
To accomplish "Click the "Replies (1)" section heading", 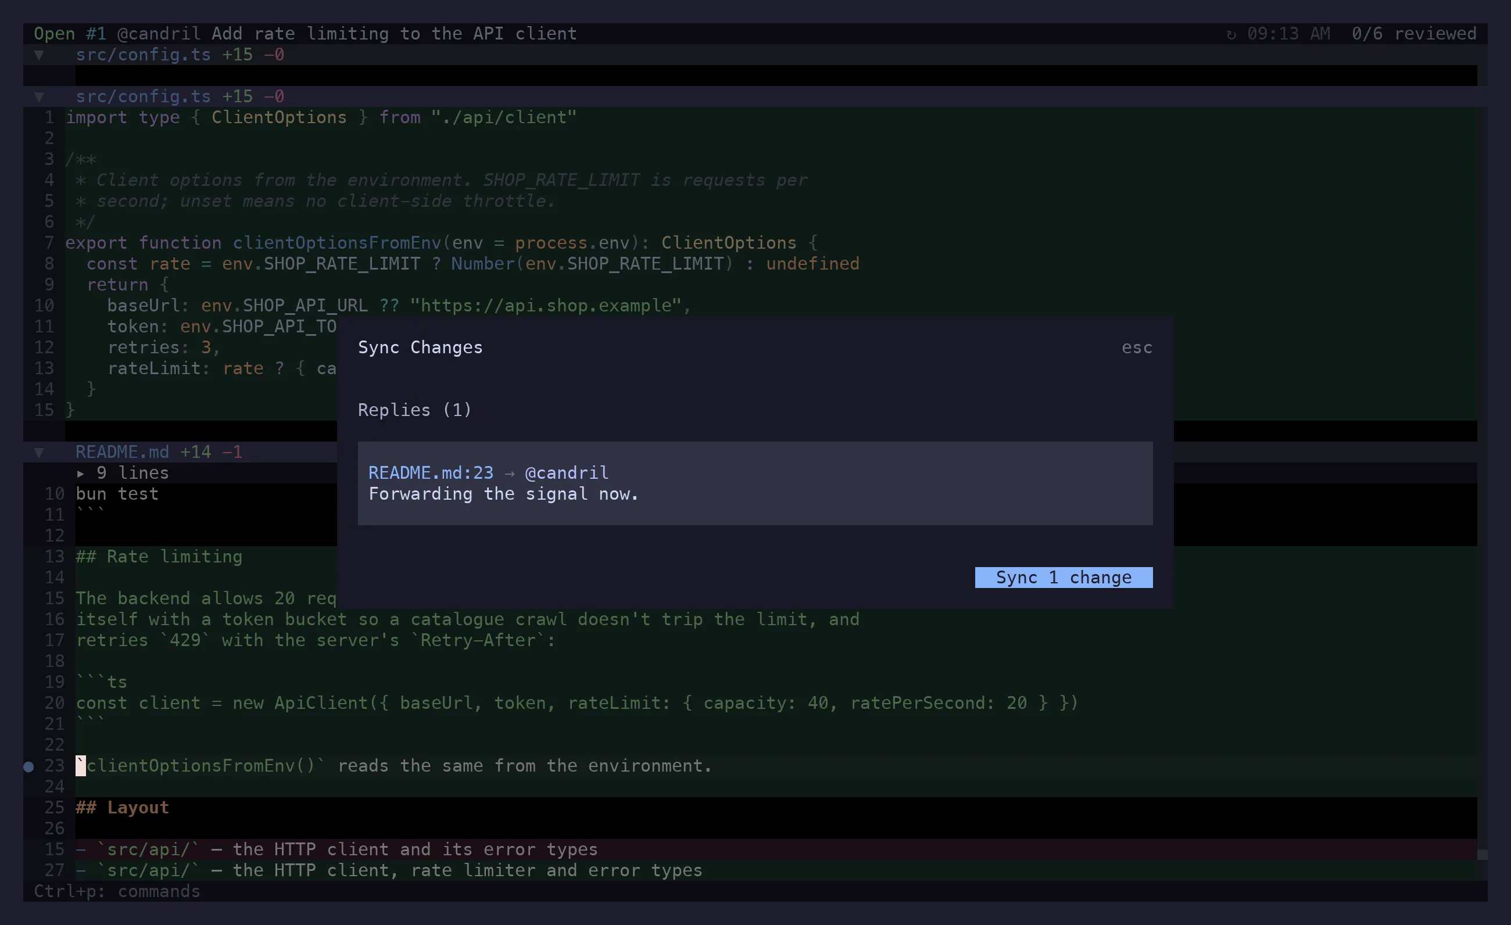I will pyautogui.click(x=414, y=410).
